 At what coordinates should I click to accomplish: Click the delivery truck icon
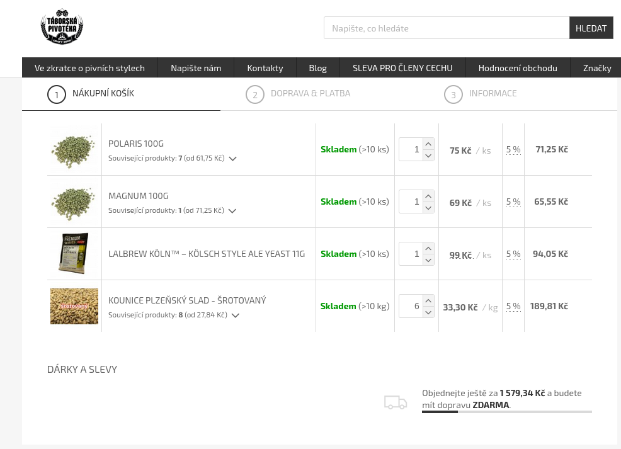(396, 402)
